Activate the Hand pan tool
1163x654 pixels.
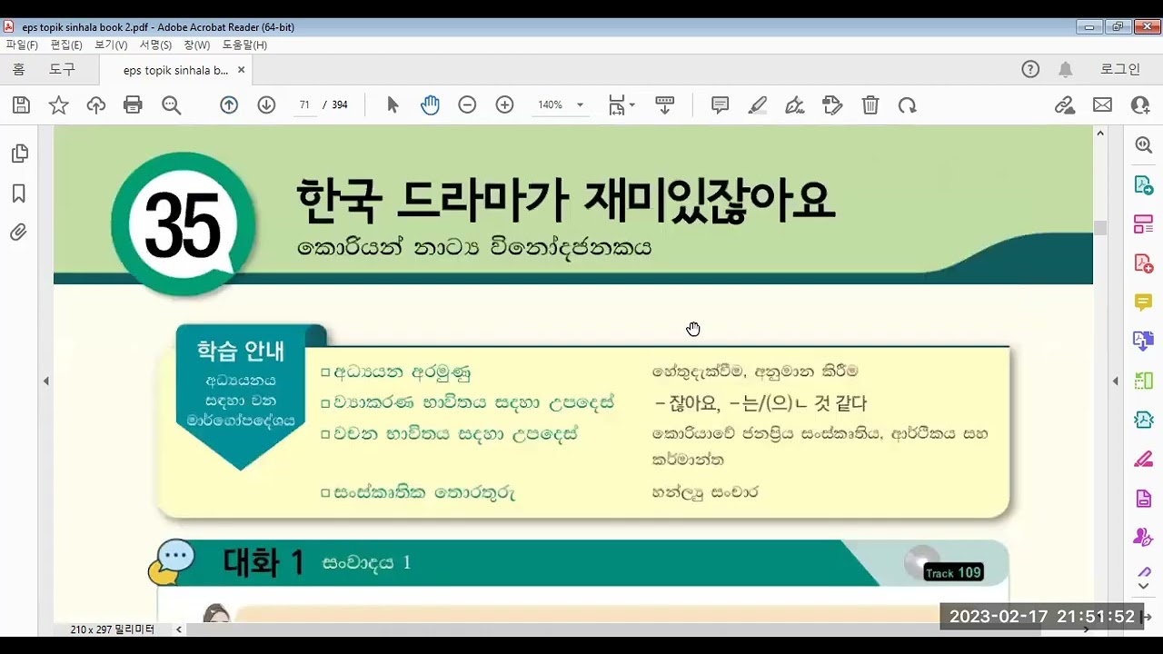(x=430, y=105)
